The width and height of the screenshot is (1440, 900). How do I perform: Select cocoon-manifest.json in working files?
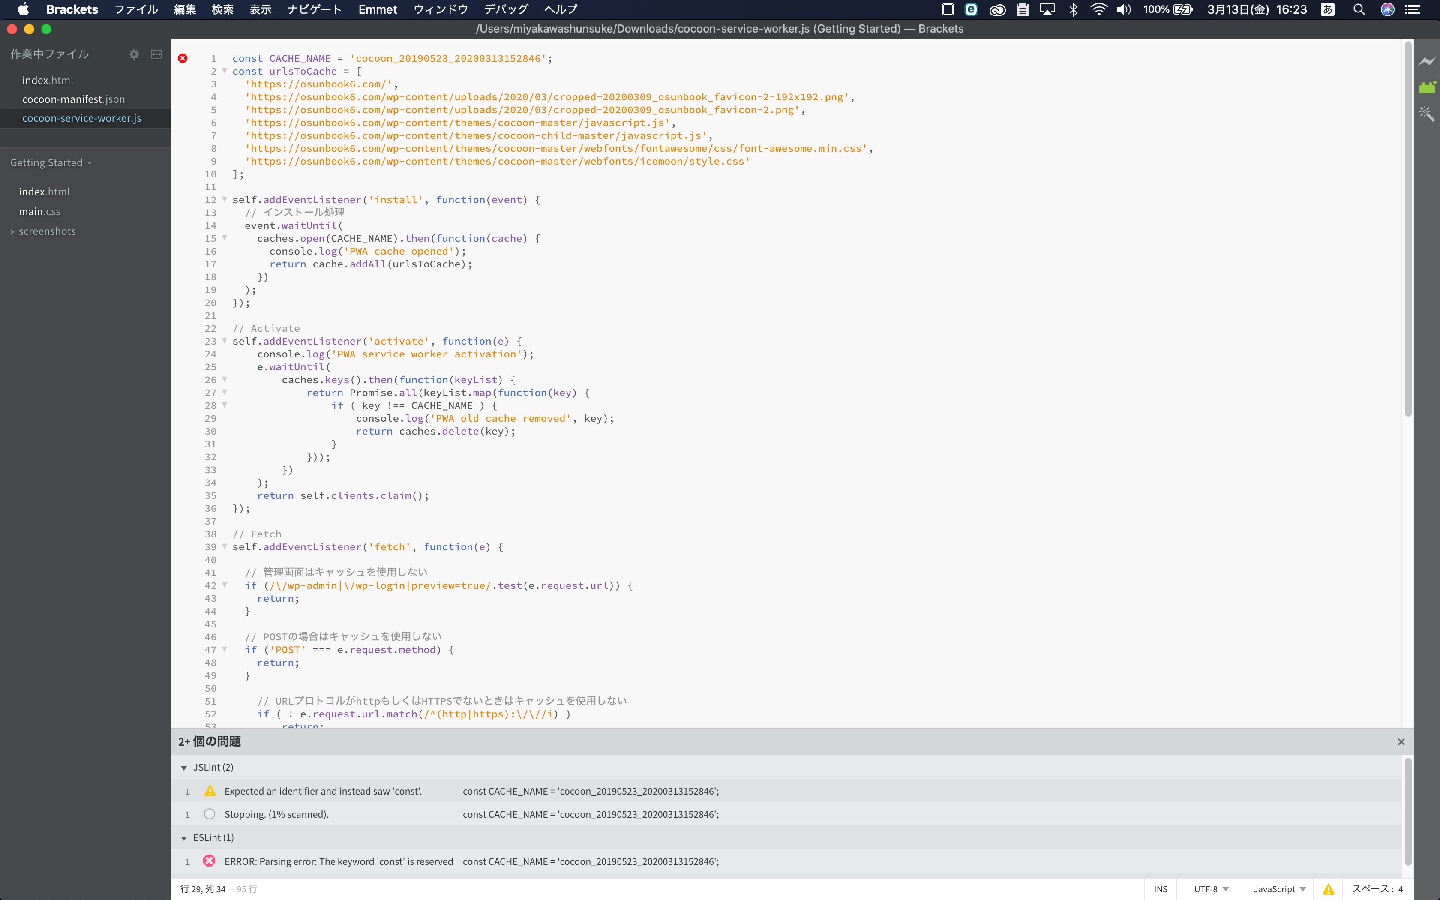[73, 99]
